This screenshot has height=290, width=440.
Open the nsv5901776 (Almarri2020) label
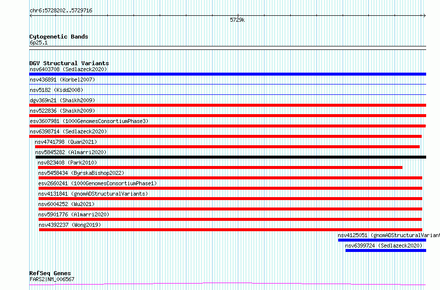(74, 214)
